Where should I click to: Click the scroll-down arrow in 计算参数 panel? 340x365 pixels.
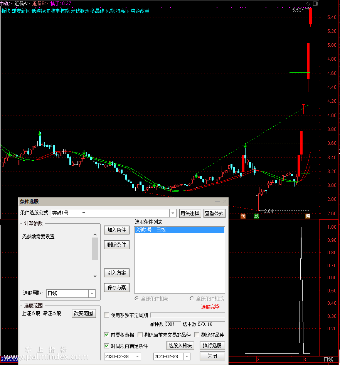[95, 276]
